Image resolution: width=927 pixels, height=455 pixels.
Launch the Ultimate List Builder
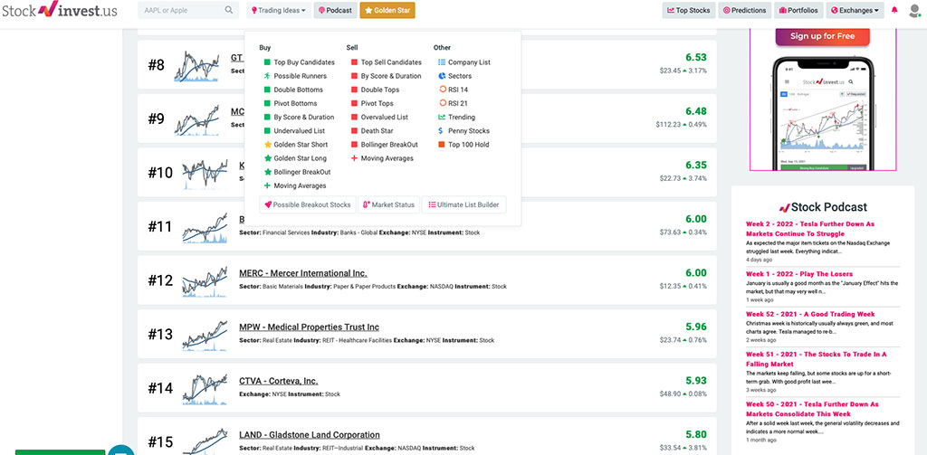pos(463,204)
